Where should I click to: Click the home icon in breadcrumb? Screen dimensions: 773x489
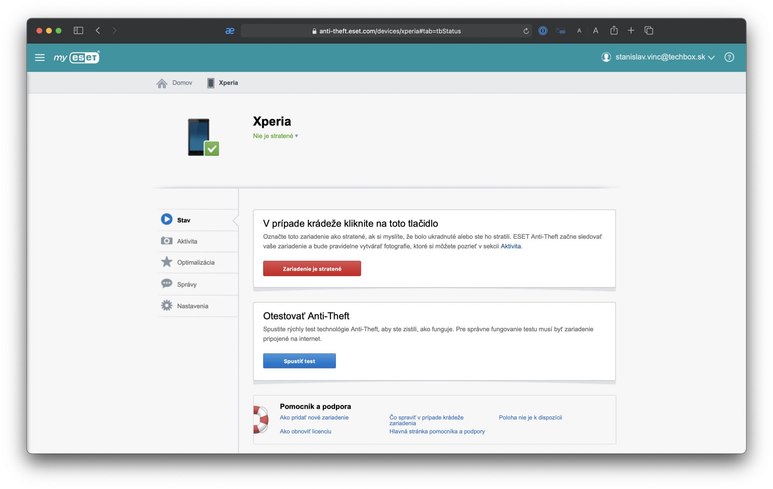click(162, 83)
